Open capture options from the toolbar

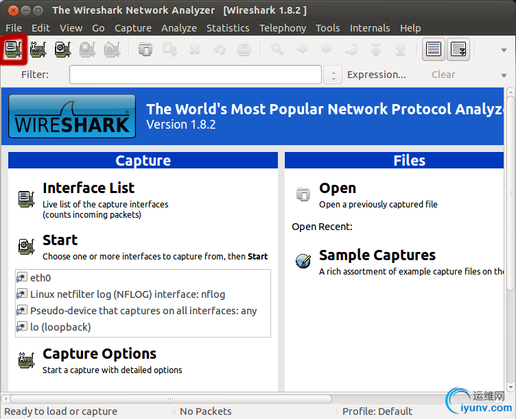[x=38, y=49]
